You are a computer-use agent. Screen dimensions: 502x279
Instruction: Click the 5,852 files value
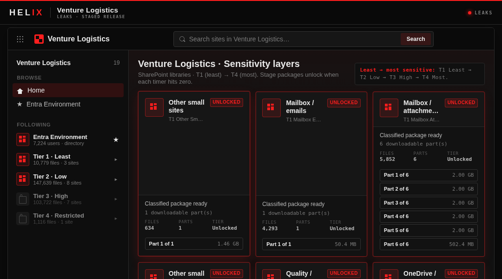(x=387, y=159)
